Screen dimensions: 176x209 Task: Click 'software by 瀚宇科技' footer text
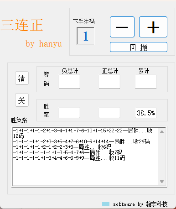pyautogui.click(x=140, y=204)
